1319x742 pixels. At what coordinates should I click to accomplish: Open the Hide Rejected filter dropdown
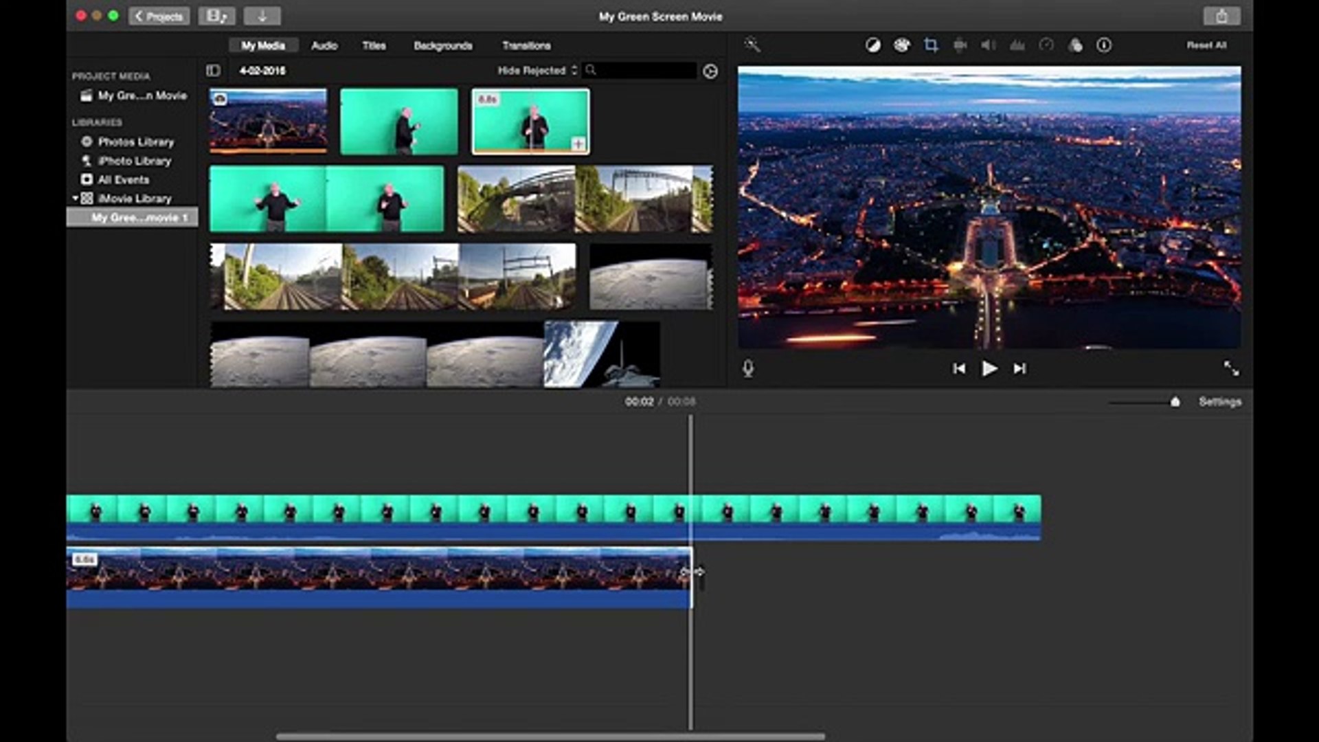(x=537, y=71)
